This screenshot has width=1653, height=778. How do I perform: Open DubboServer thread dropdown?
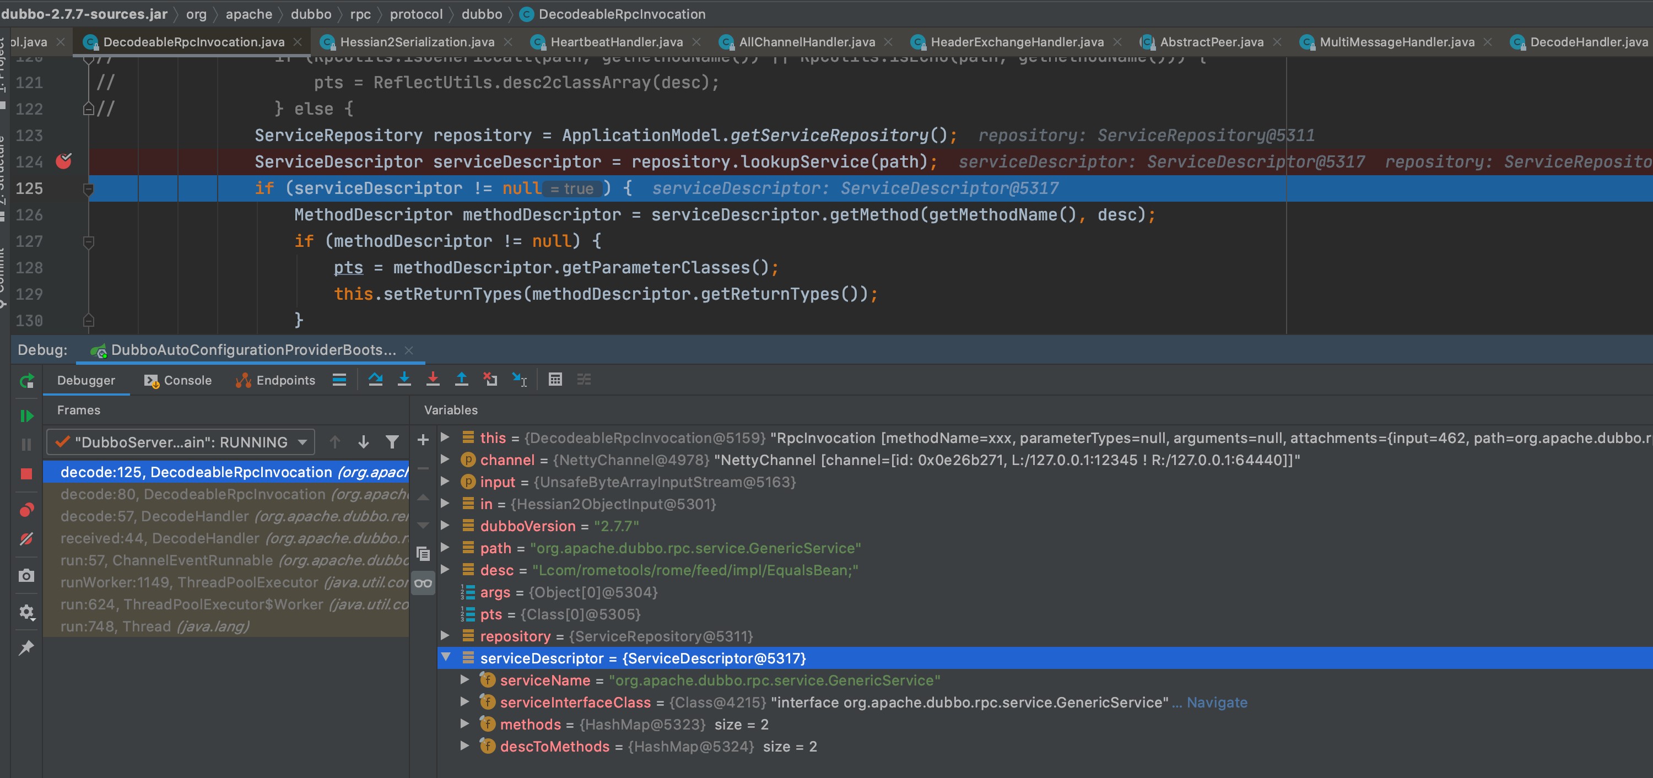click(180, 442)
